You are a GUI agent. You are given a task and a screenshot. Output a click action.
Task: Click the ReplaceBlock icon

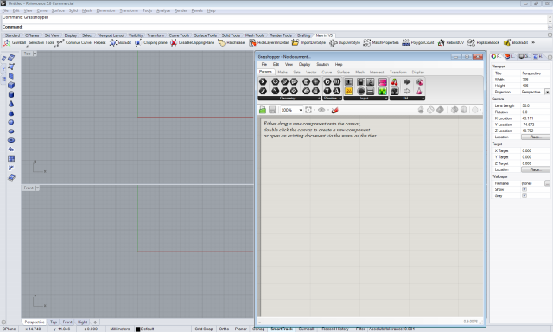click(471, 42)
